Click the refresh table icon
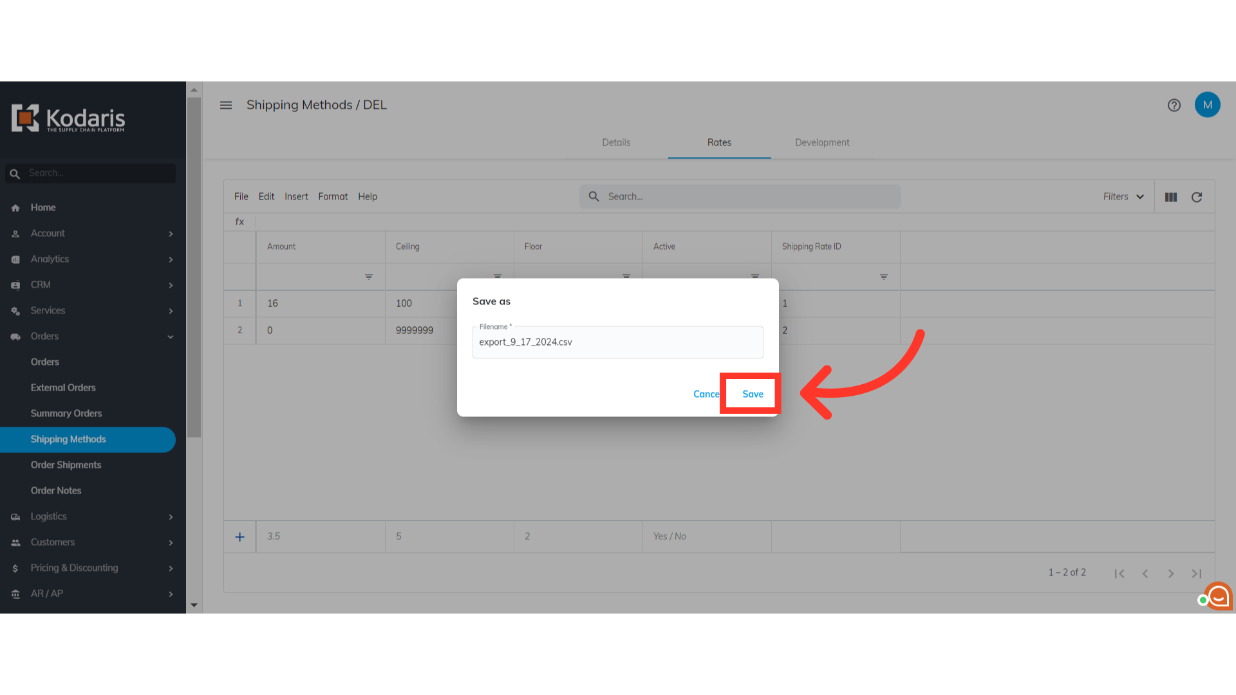The height and width of the screenshot is (695, 1236). [1196, 197]
